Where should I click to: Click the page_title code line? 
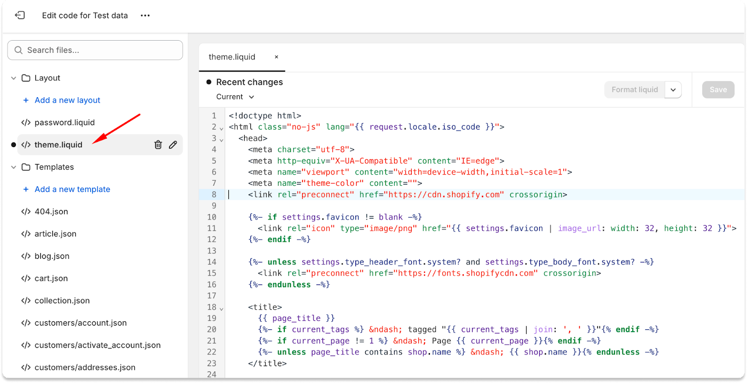[x=296, y=318]
